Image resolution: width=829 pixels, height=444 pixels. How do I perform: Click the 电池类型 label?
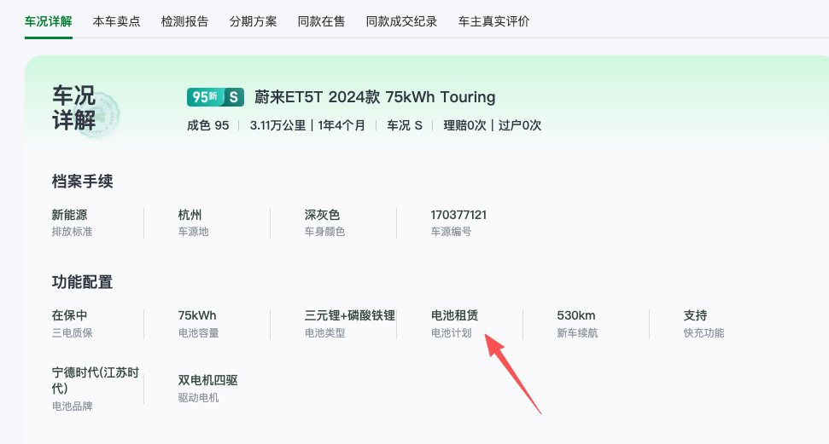[324, 333]
